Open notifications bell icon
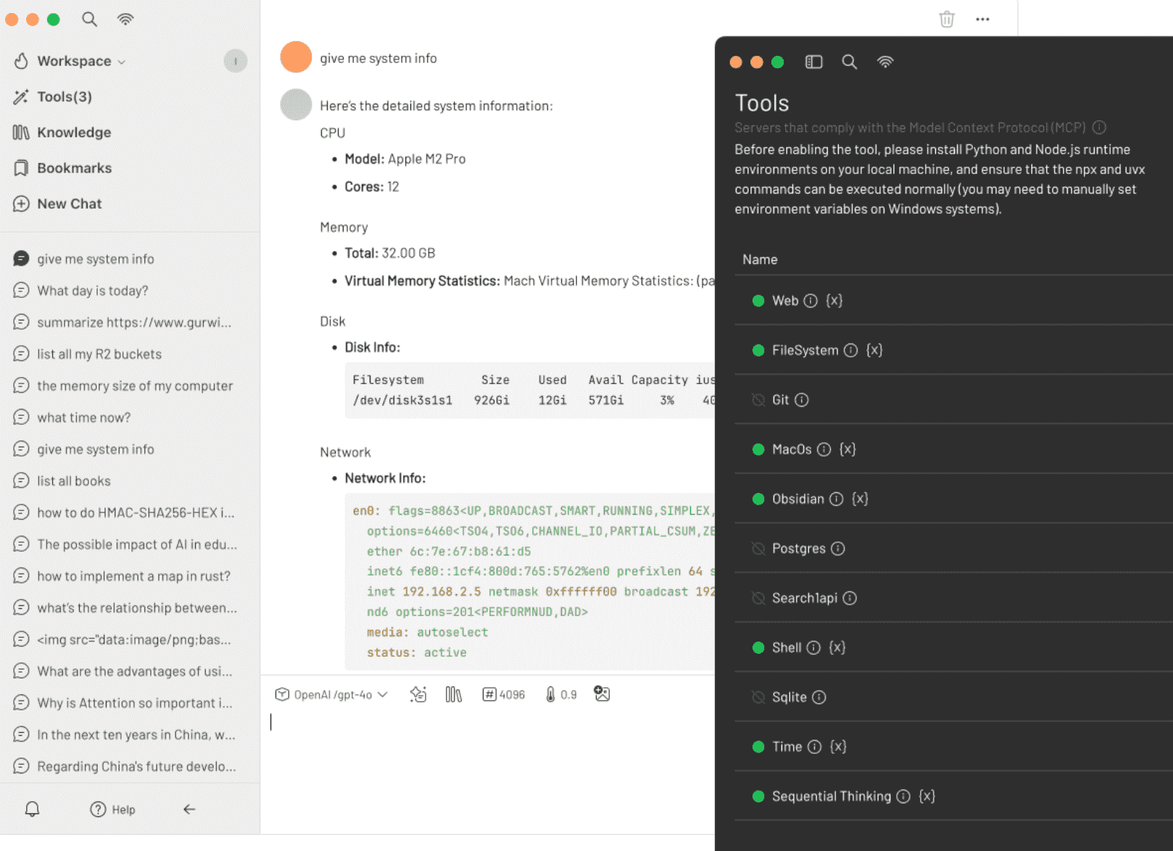The width and height of the screenshot is (1173, 851). pos(33,809)
